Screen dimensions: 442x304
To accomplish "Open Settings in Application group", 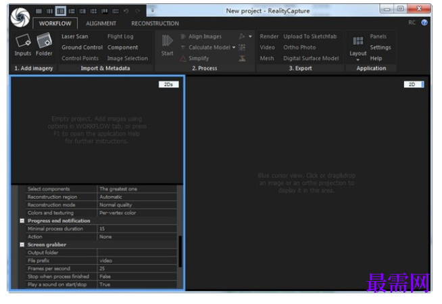I will point(380,47).
